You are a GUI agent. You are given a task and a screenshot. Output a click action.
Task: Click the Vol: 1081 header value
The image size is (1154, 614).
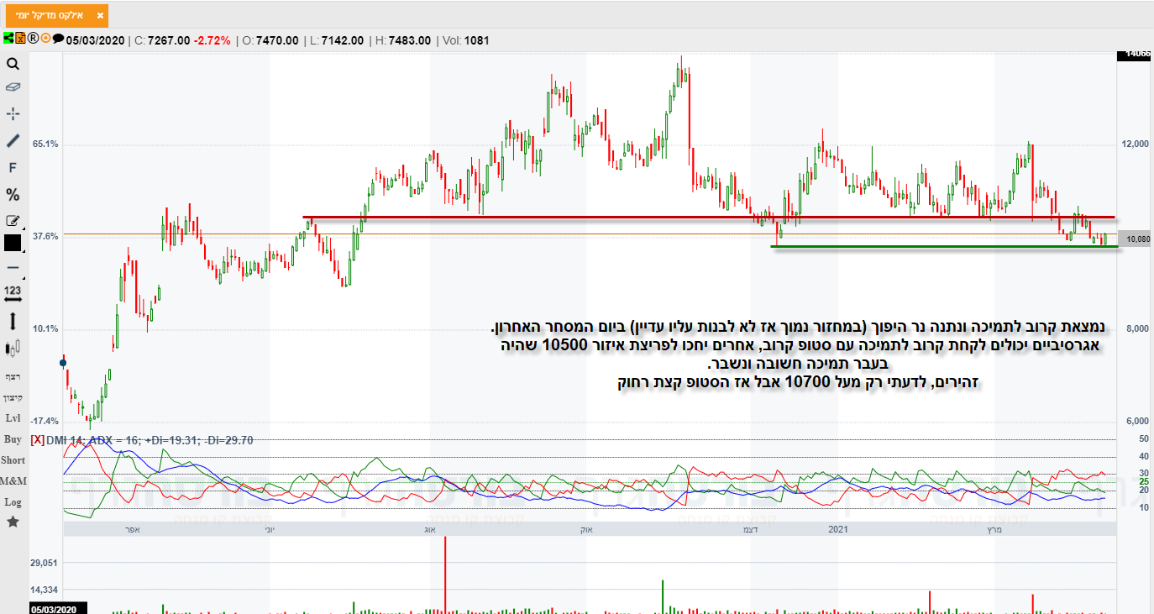coord(465,40)
